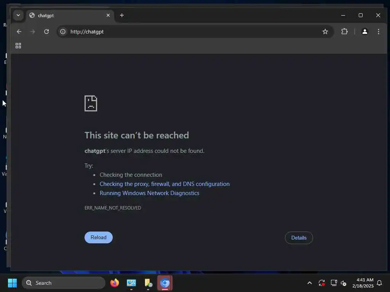This screenshot has width=390, height=292.
Task: Click the sad page error icon
Action: pyautogui.click(x=91, y=103)
